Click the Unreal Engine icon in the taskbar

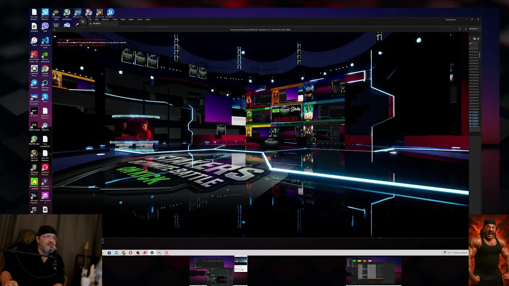click(152, 253)
